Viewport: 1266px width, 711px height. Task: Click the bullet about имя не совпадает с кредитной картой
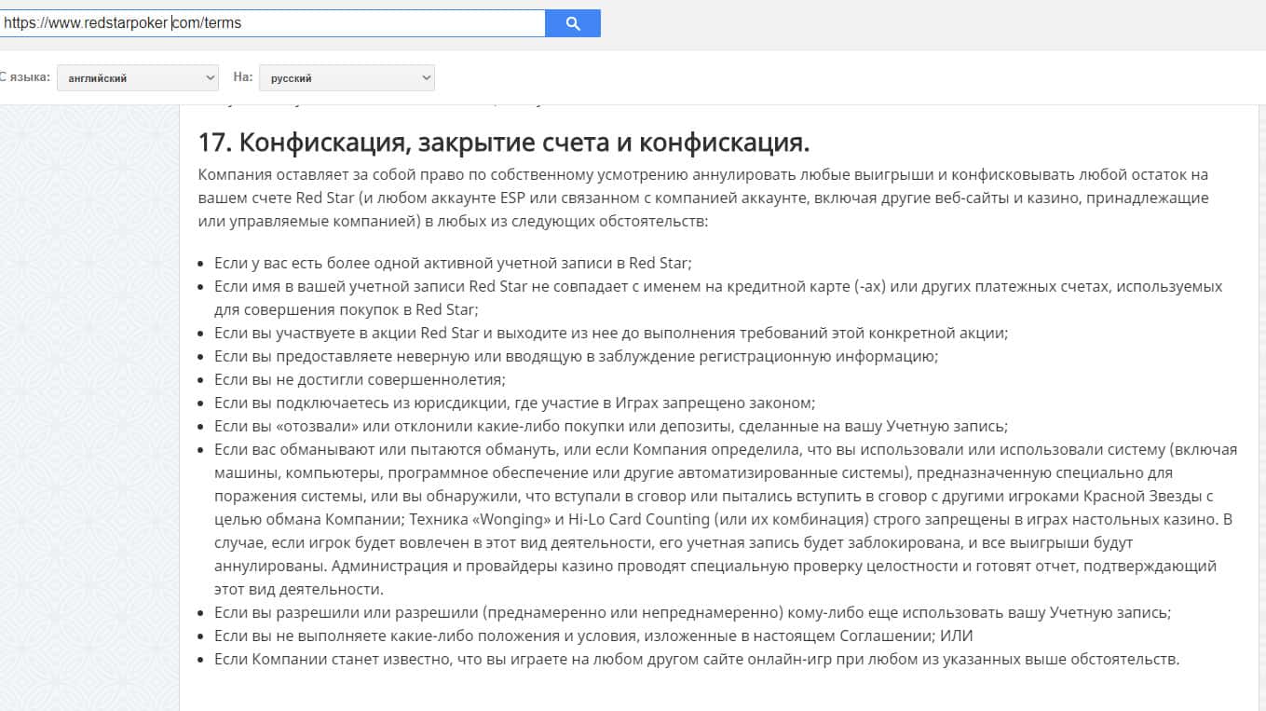[x=718, y=298]
